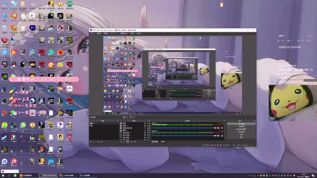The width and height of the screenshot is (317, 178).
Task: Click the Apex Legends desktop icon
Action: tap(69, 137)
